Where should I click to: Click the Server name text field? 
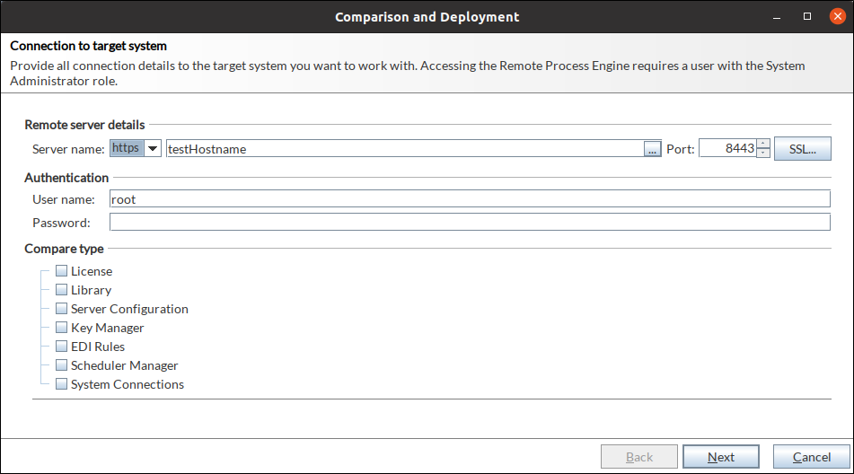click(x=404, y=150)
